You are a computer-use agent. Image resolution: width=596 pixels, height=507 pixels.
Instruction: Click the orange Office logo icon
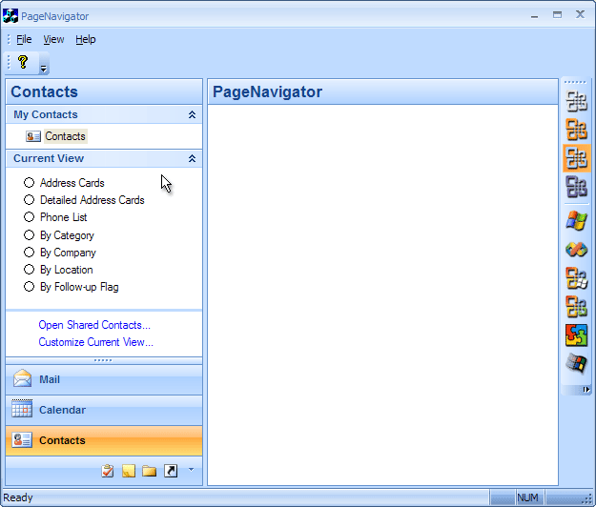pos(577,130)
